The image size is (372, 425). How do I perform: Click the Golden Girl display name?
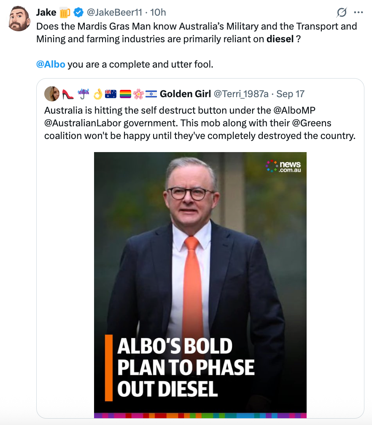185,94
